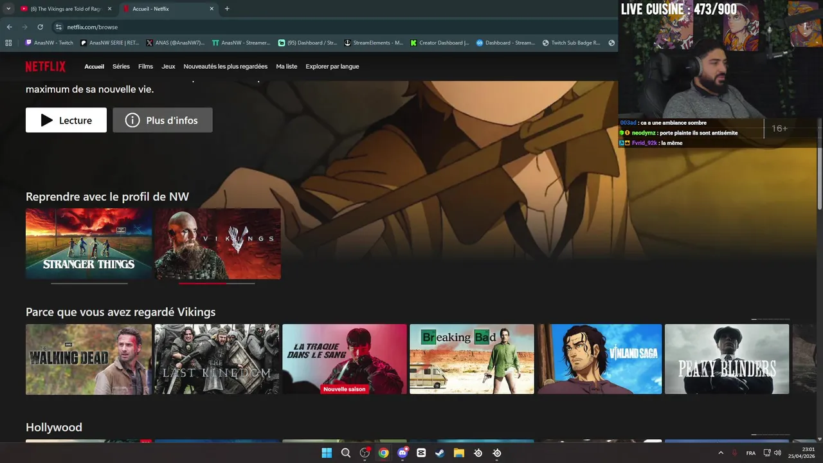Select the Accueil - Netflix tab
The width and height of the screenshot is (823, 463).
click(168, 9)
